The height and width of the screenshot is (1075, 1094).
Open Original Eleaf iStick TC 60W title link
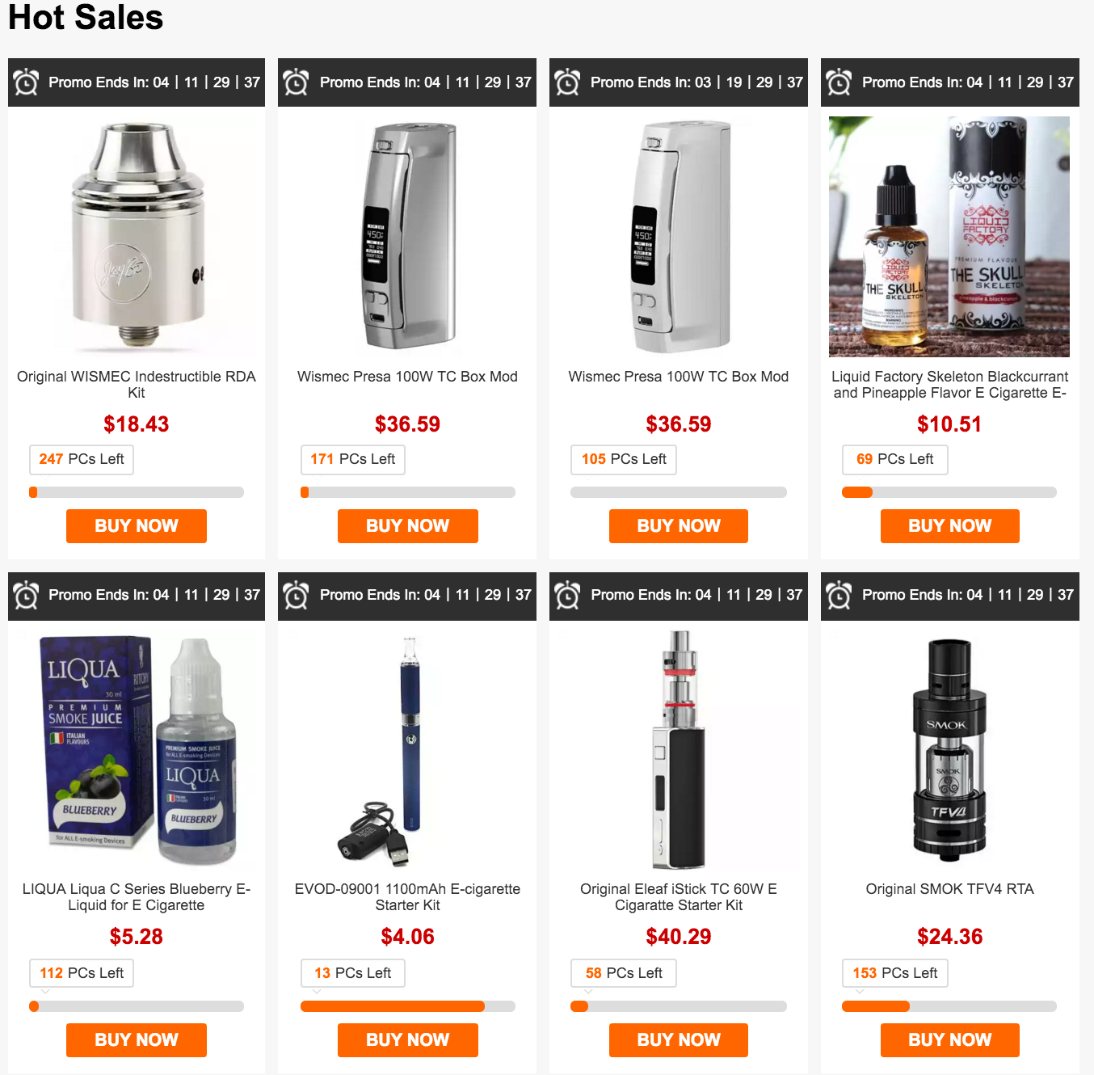679,897
